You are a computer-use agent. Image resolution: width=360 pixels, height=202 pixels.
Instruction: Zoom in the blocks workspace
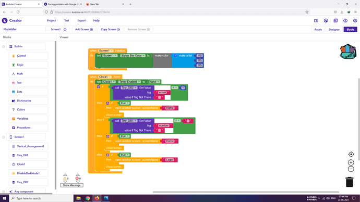coord(351,162)
